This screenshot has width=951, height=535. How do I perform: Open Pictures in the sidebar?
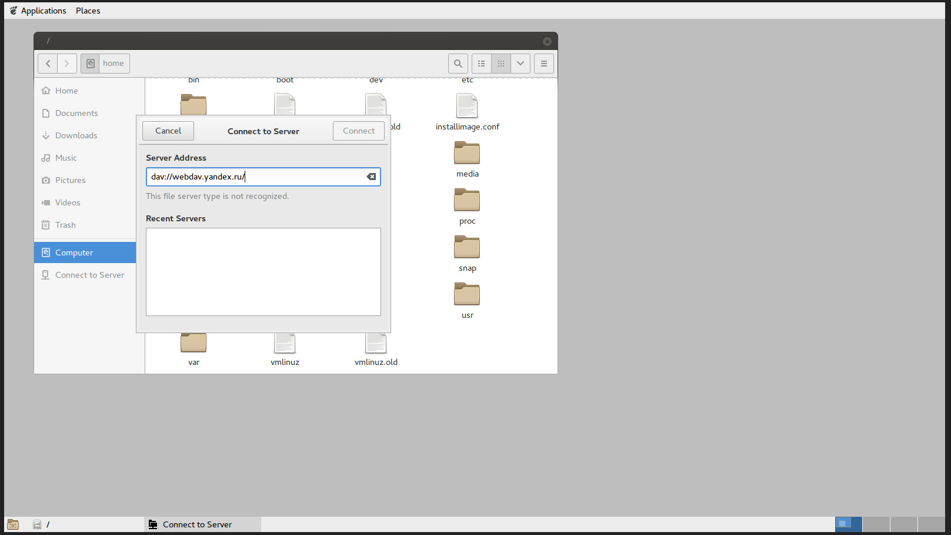pos(85,180)
